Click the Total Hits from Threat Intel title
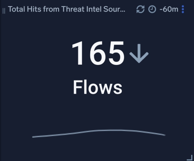The width and height of the screenshot is (194, 161). coord(67,9)
